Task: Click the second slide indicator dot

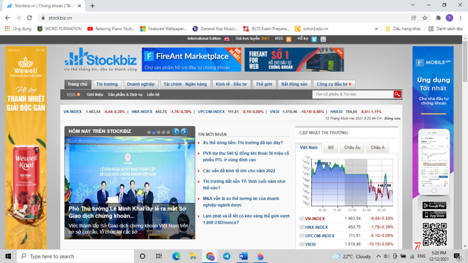Action: point(154,132)
